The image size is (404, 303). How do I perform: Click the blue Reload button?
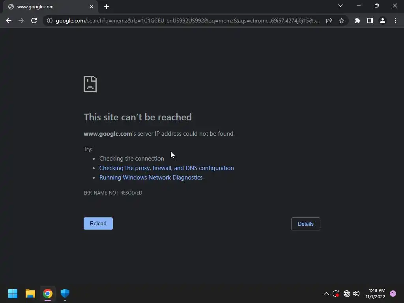(98, 223)
